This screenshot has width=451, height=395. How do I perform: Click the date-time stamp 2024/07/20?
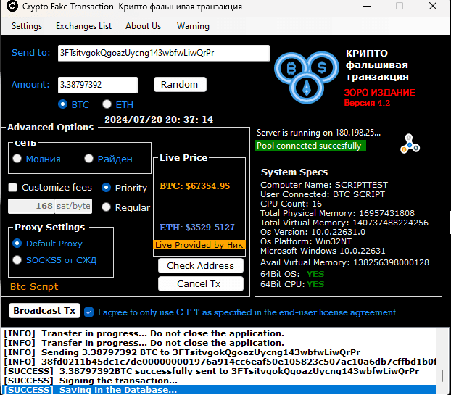[x=159, y=120]
